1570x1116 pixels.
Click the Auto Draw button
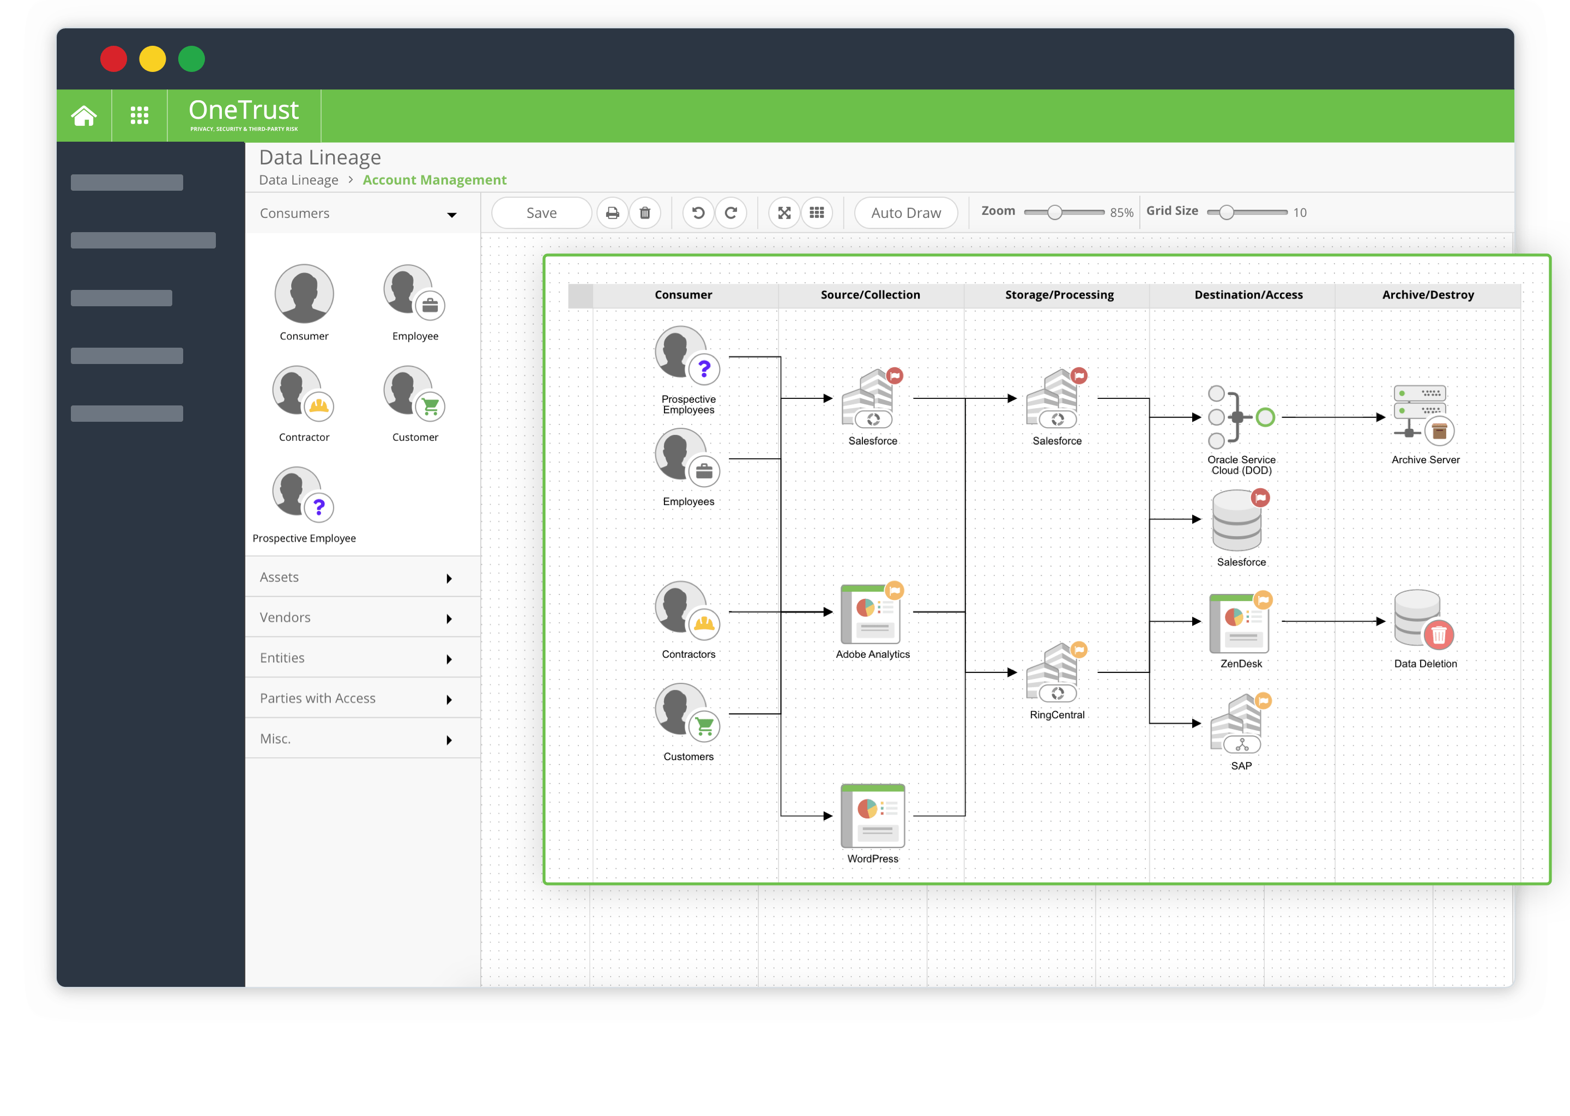point(905,213)
